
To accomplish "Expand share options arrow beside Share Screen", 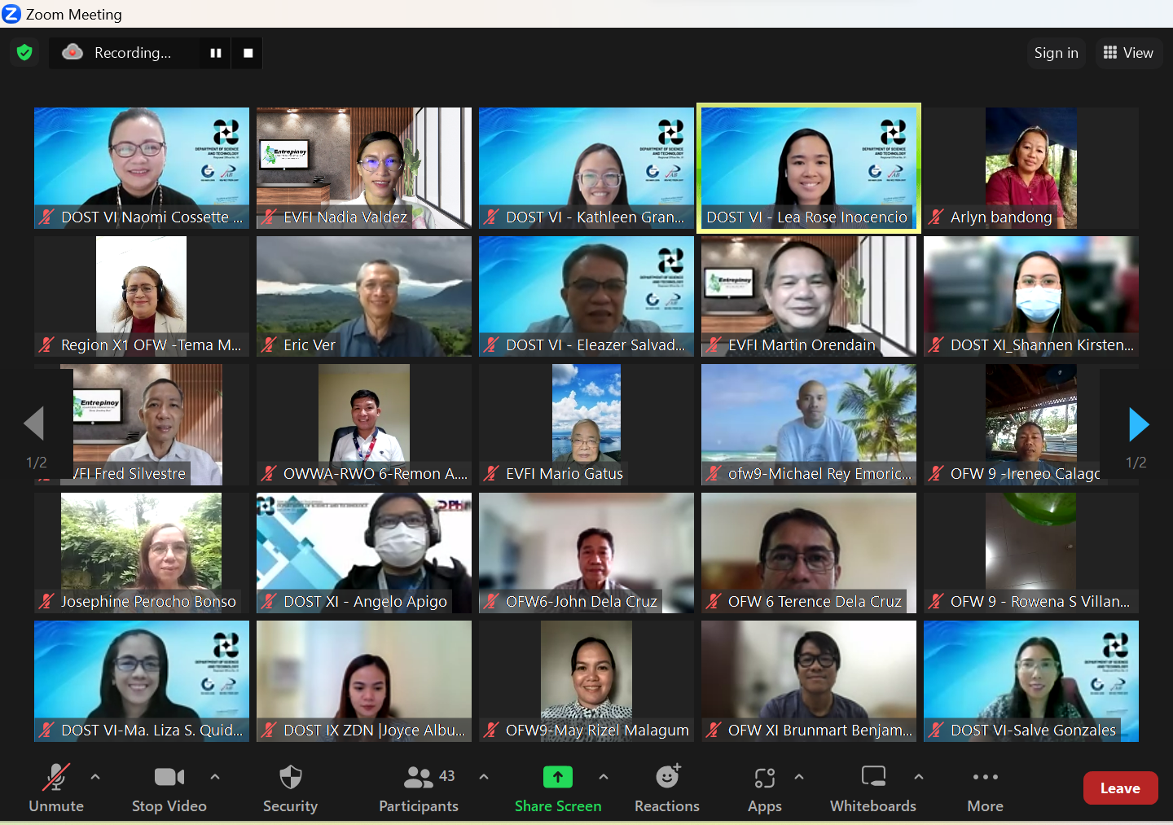I will (x=604, y=777).
